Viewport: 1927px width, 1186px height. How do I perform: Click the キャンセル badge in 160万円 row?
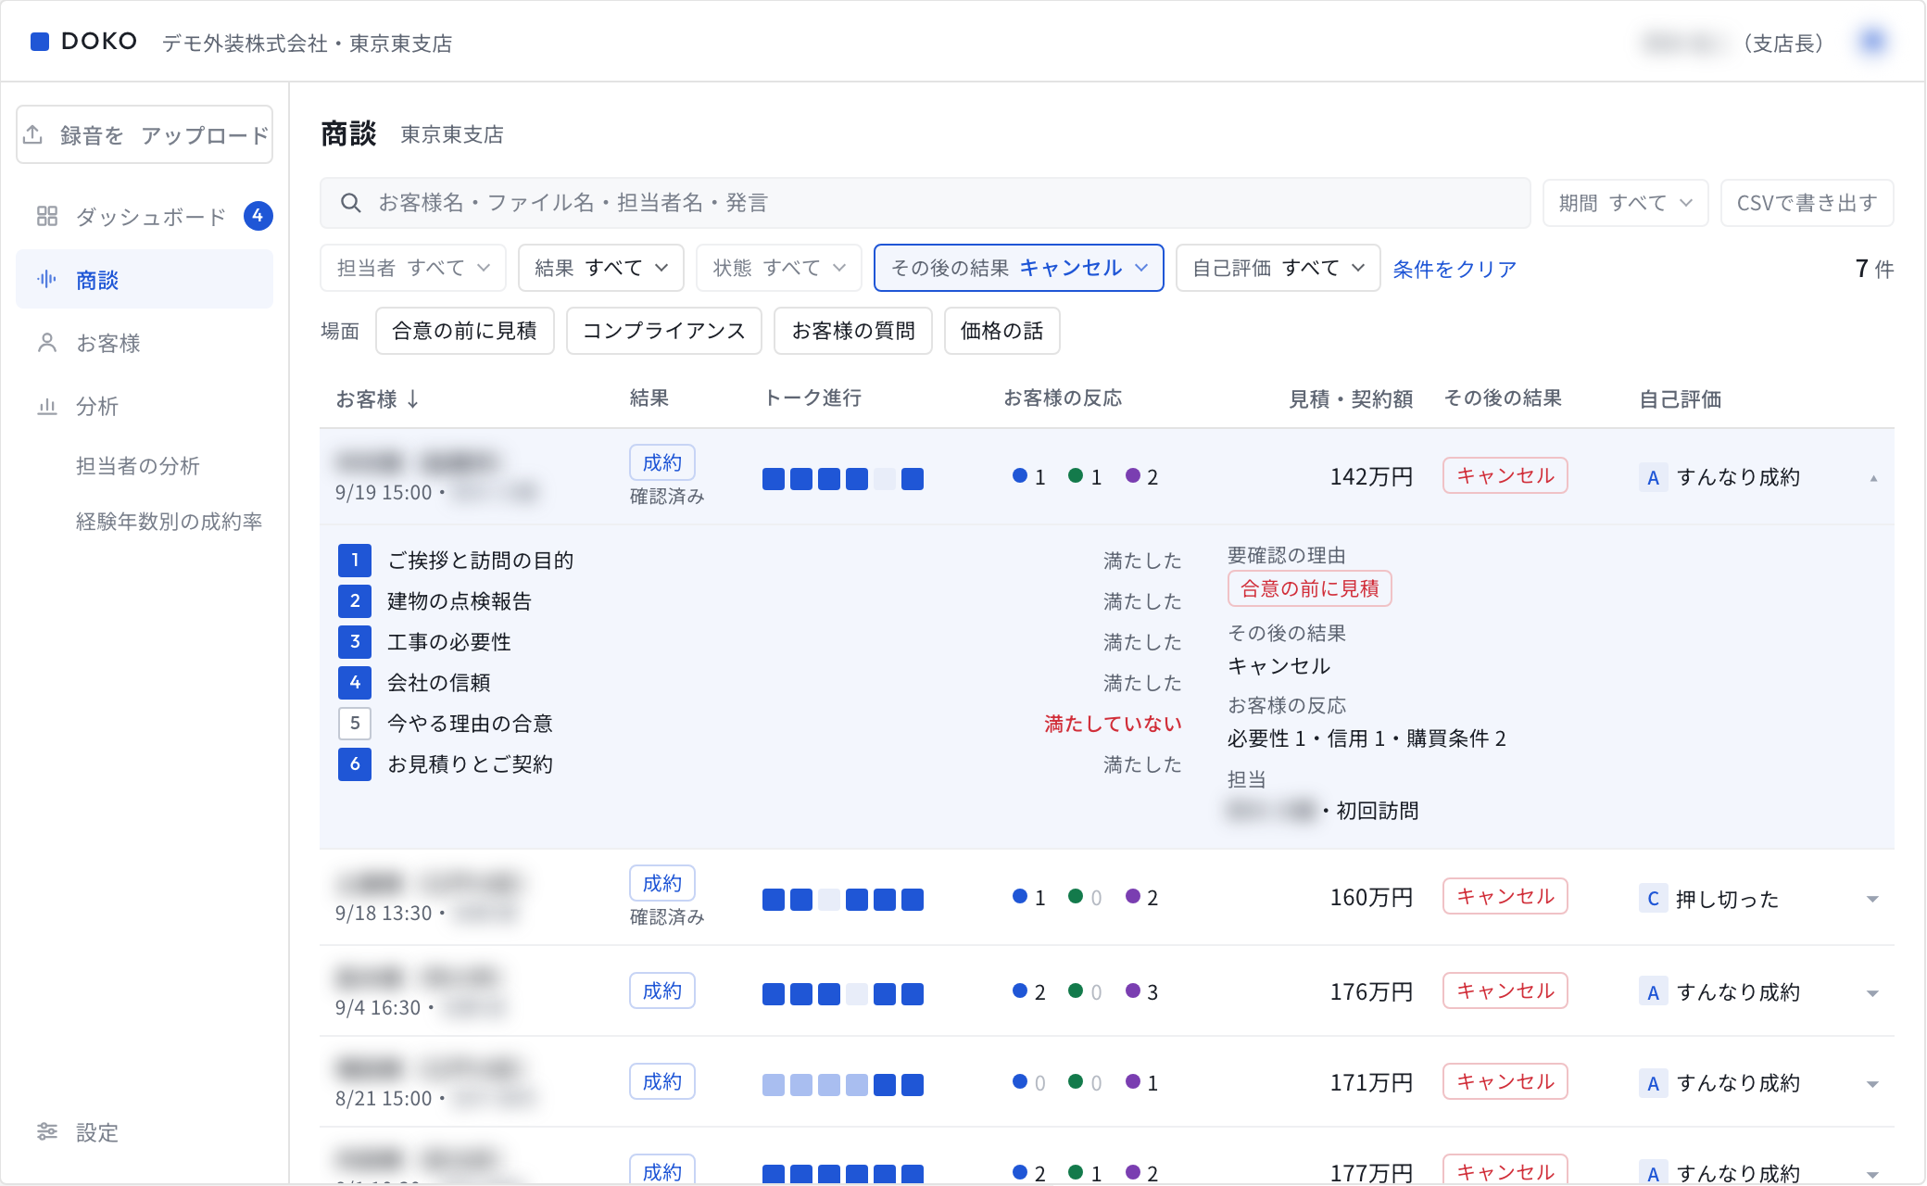click(x=1505, y=896)
